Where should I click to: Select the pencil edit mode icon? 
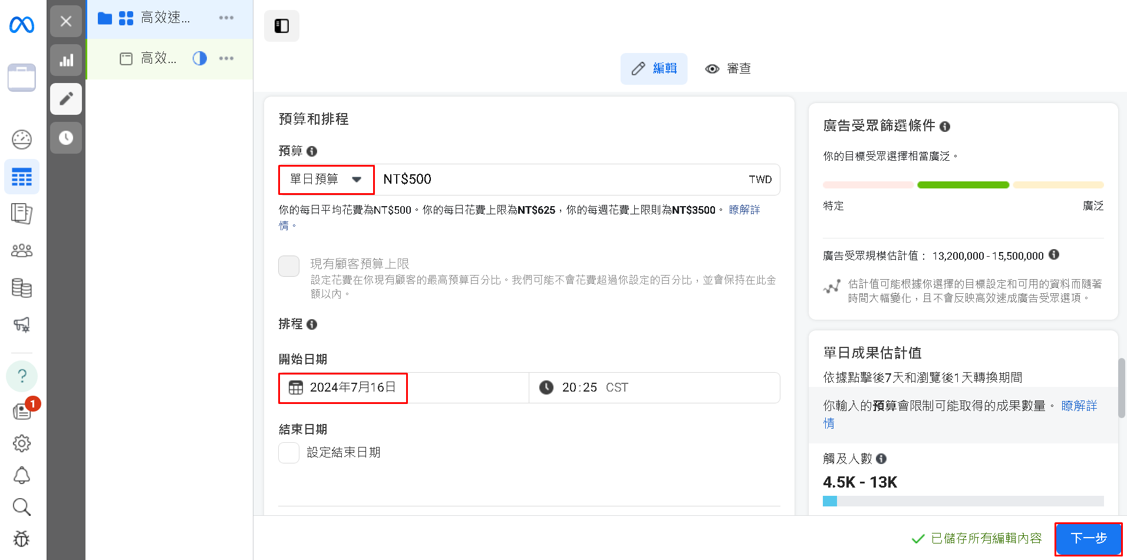(66, 98)
